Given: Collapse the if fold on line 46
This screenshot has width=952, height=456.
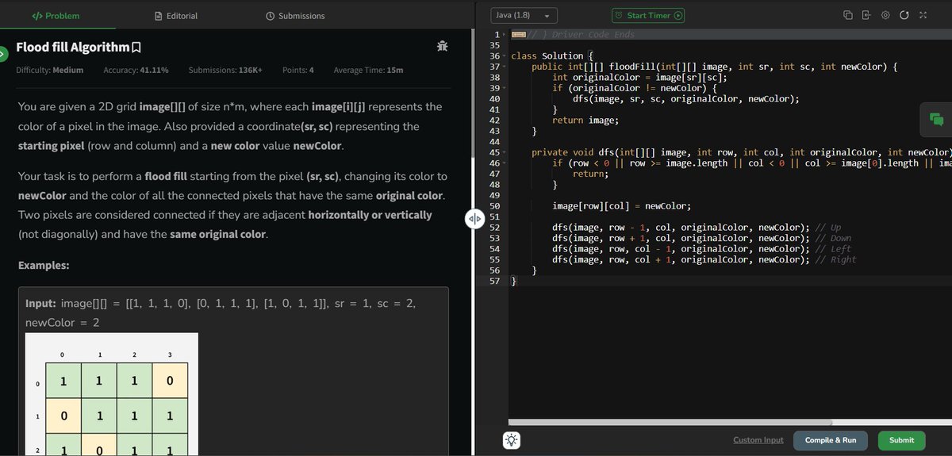Looking at the screenshot, I should coord(503,163).
